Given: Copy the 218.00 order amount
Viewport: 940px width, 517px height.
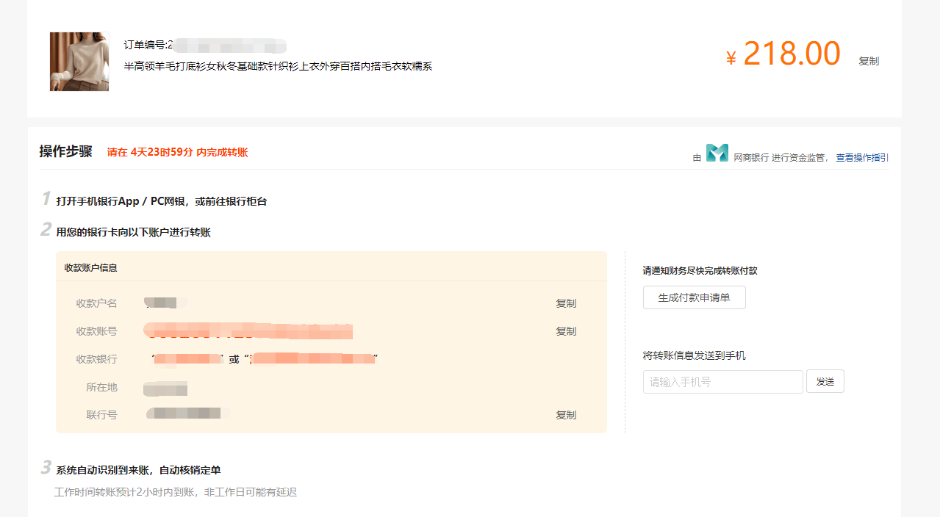Looking at the screenshot, I should point(868,62).
